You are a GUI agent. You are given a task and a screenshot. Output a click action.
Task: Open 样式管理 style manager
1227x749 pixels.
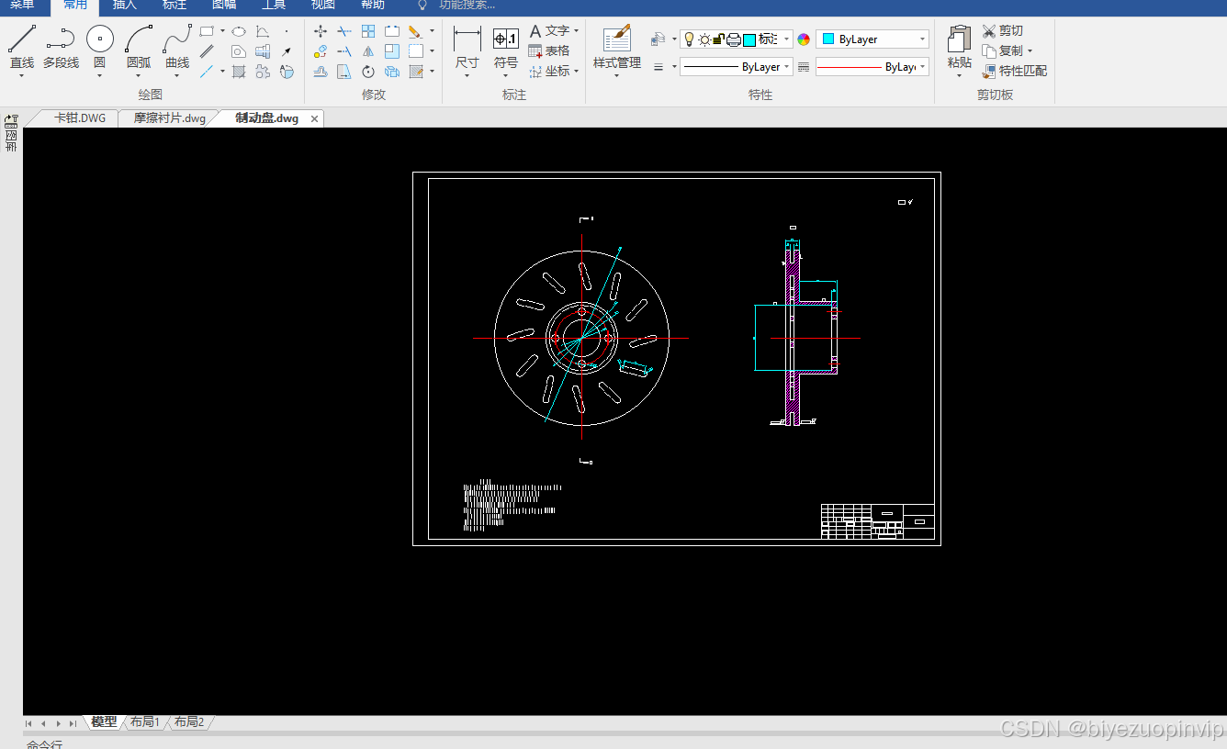coord(617,46)
